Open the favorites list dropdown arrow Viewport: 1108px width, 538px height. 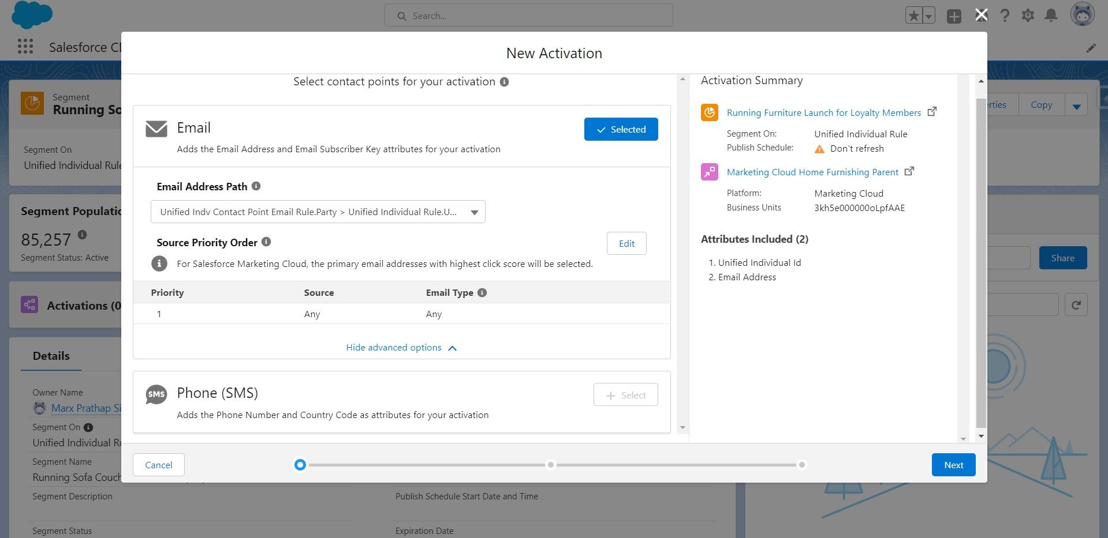tap(928, 16)
